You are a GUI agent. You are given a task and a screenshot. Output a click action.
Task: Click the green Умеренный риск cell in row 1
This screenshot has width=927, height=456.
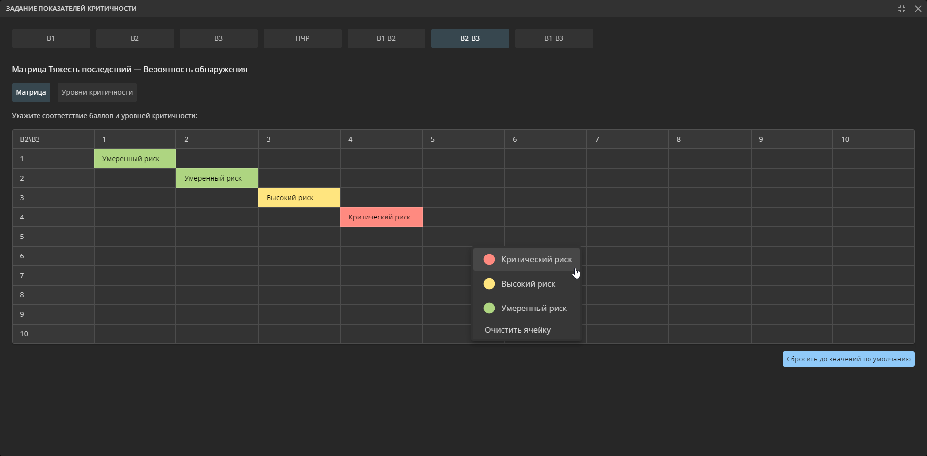pos(135,159)
